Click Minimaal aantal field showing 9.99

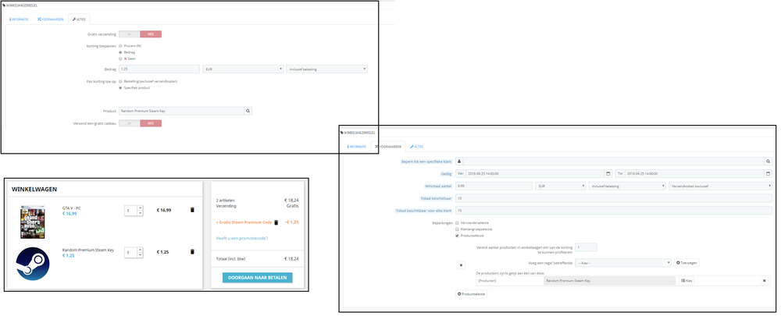(494, 186)
